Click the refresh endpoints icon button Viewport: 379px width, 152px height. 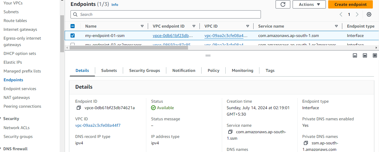coord(283,4)
